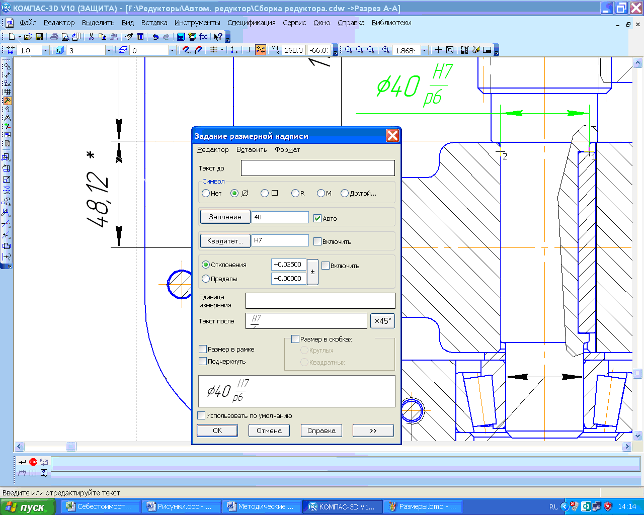This screenshot has height=515, width=644.
Task: Enable 'Включить' checkbox next to deviations
Action: pyautogui.click(x=326, y=266)
